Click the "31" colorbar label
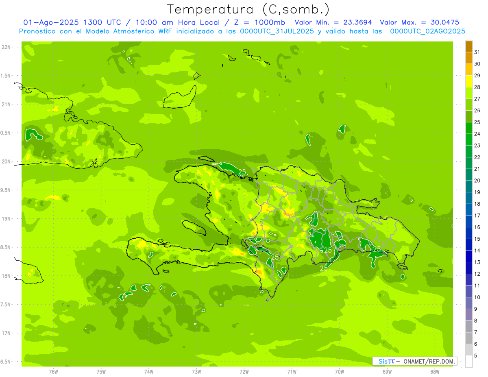This screenshot has width=488, height=377. point(477,52)
